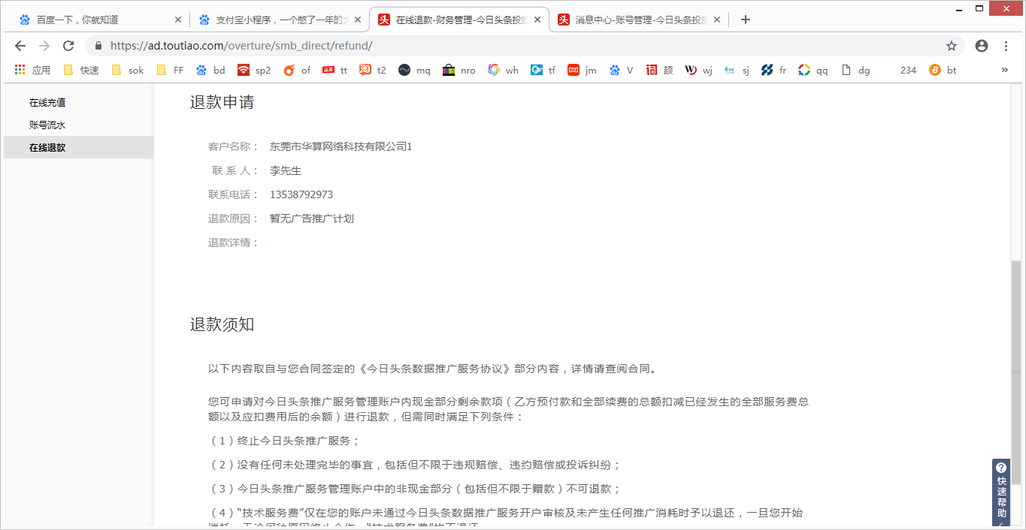This screenshot has height=530, width=1026.
Task: Open the V bookmark
Action: 621,70
